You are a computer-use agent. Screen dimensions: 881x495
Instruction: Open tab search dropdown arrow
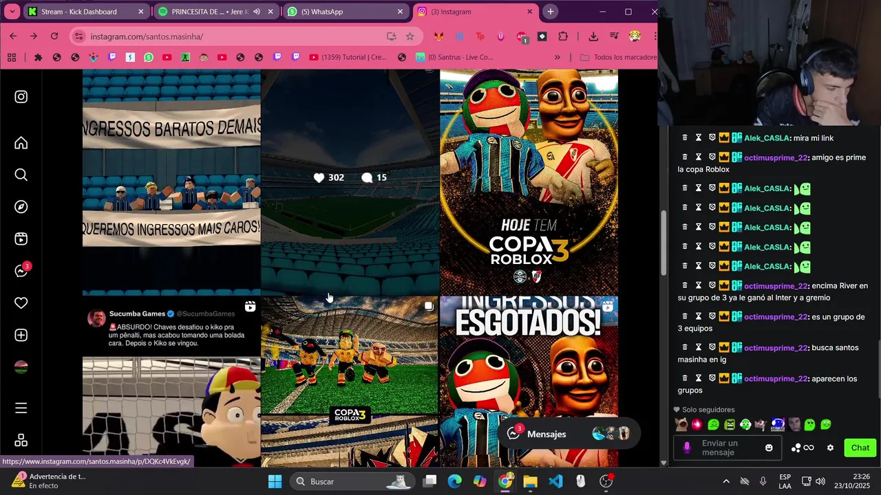12,12
